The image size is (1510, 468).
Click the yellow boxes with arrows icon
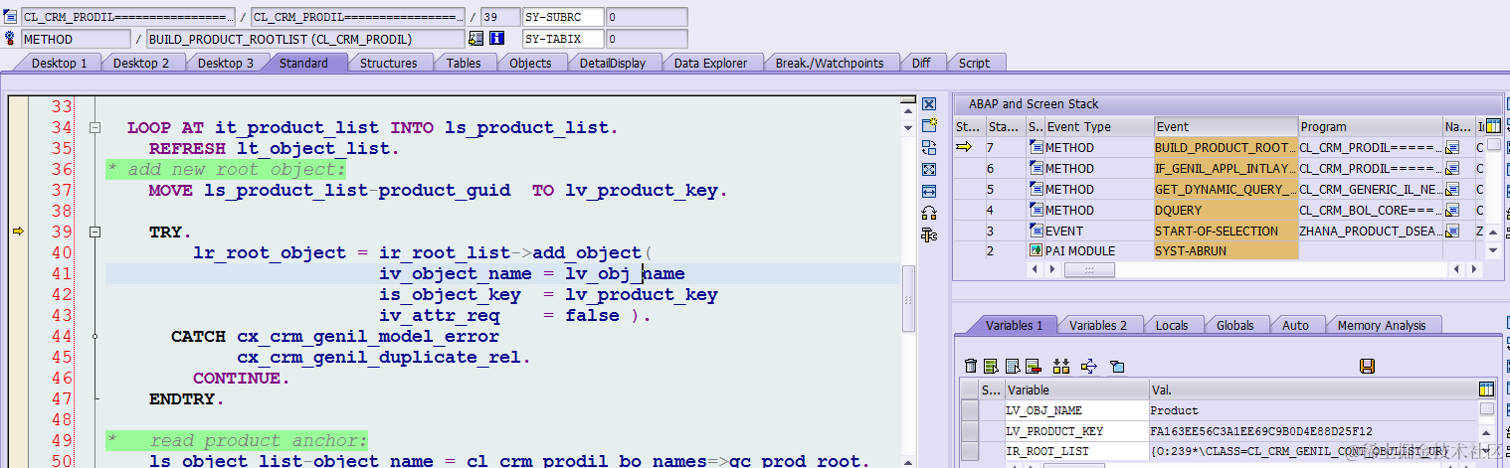[x=1061, y=367]
